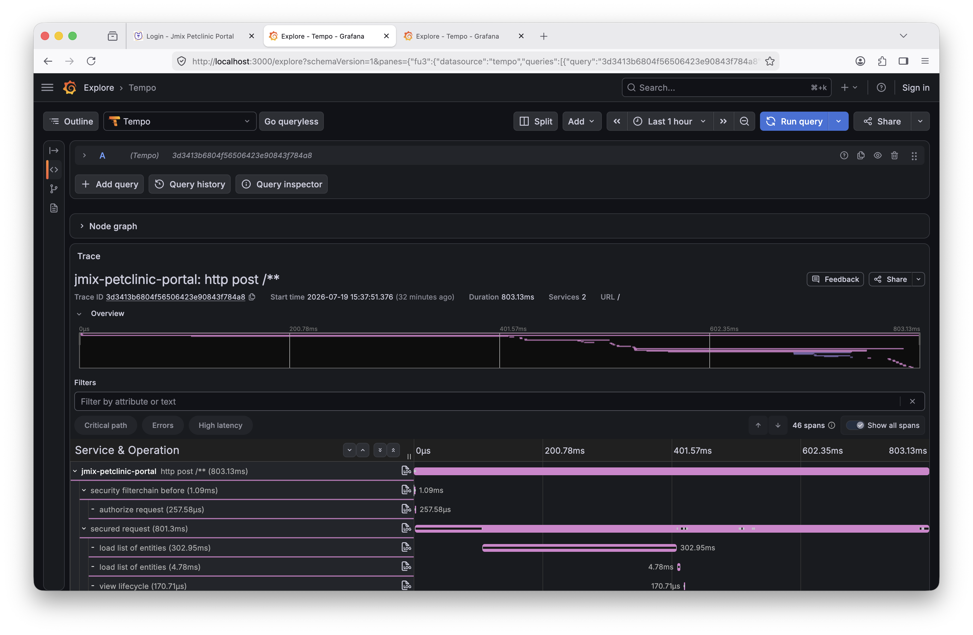
Task: Shift time range backwards with double-left arrow
Action: click(617, 121)
